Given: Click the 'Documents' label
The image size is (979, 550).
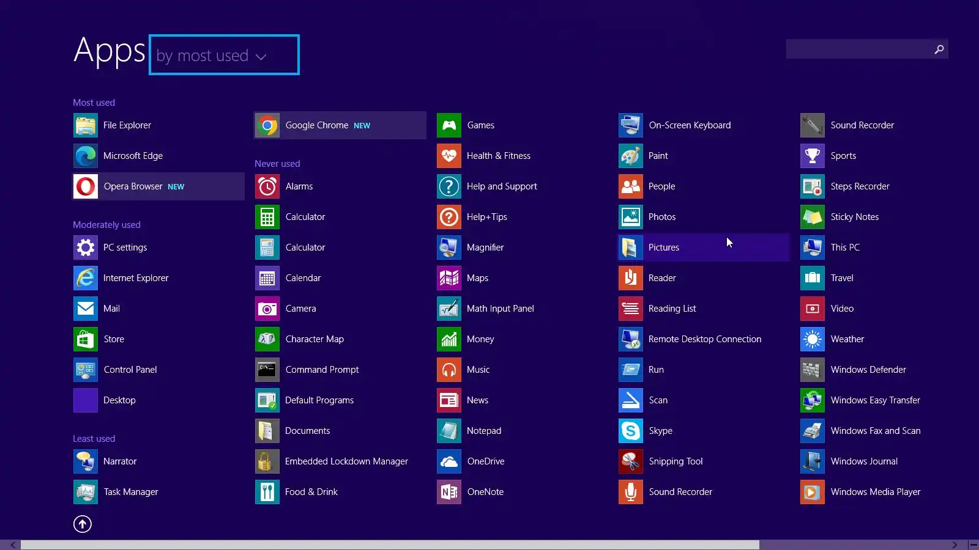Looking at the screenshot, I should 307,431.
